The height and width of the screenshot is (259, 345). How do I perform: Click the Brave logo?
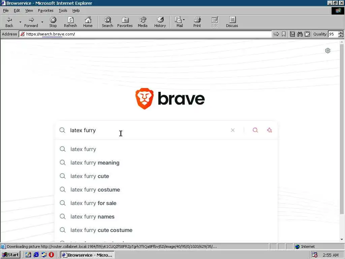(170, 99)
